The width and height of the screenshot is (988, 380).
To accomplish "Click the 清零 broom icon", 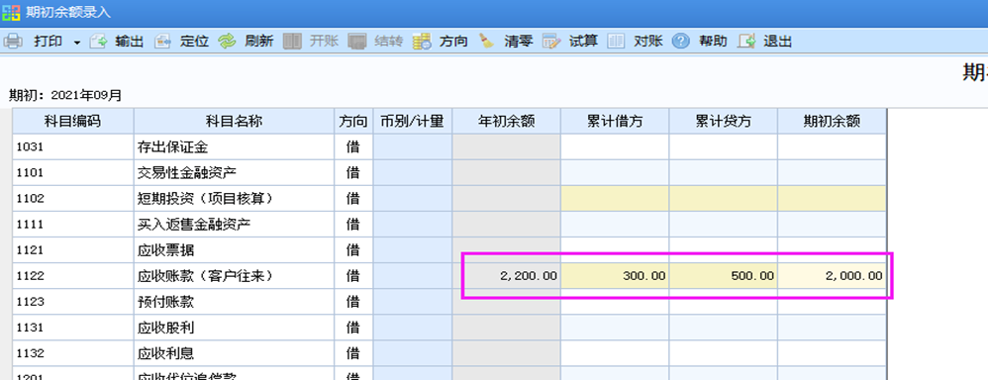I will pyautogui.click(x=486, y=42).
